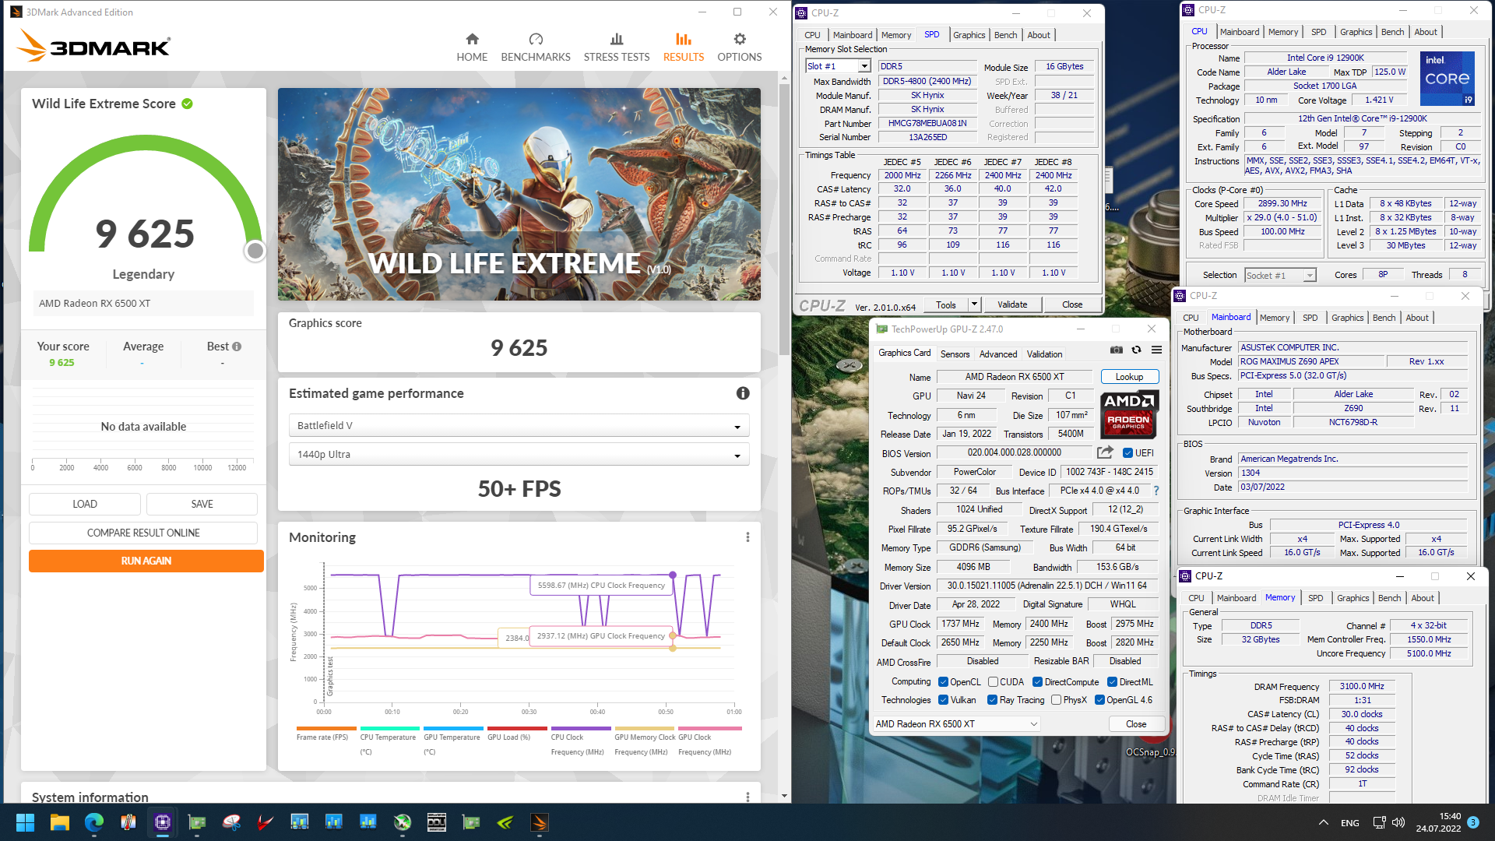Expand hidden system tray icons chevron
The width and height of the screenshot is (1495, 841).
tap(1323, 822)
